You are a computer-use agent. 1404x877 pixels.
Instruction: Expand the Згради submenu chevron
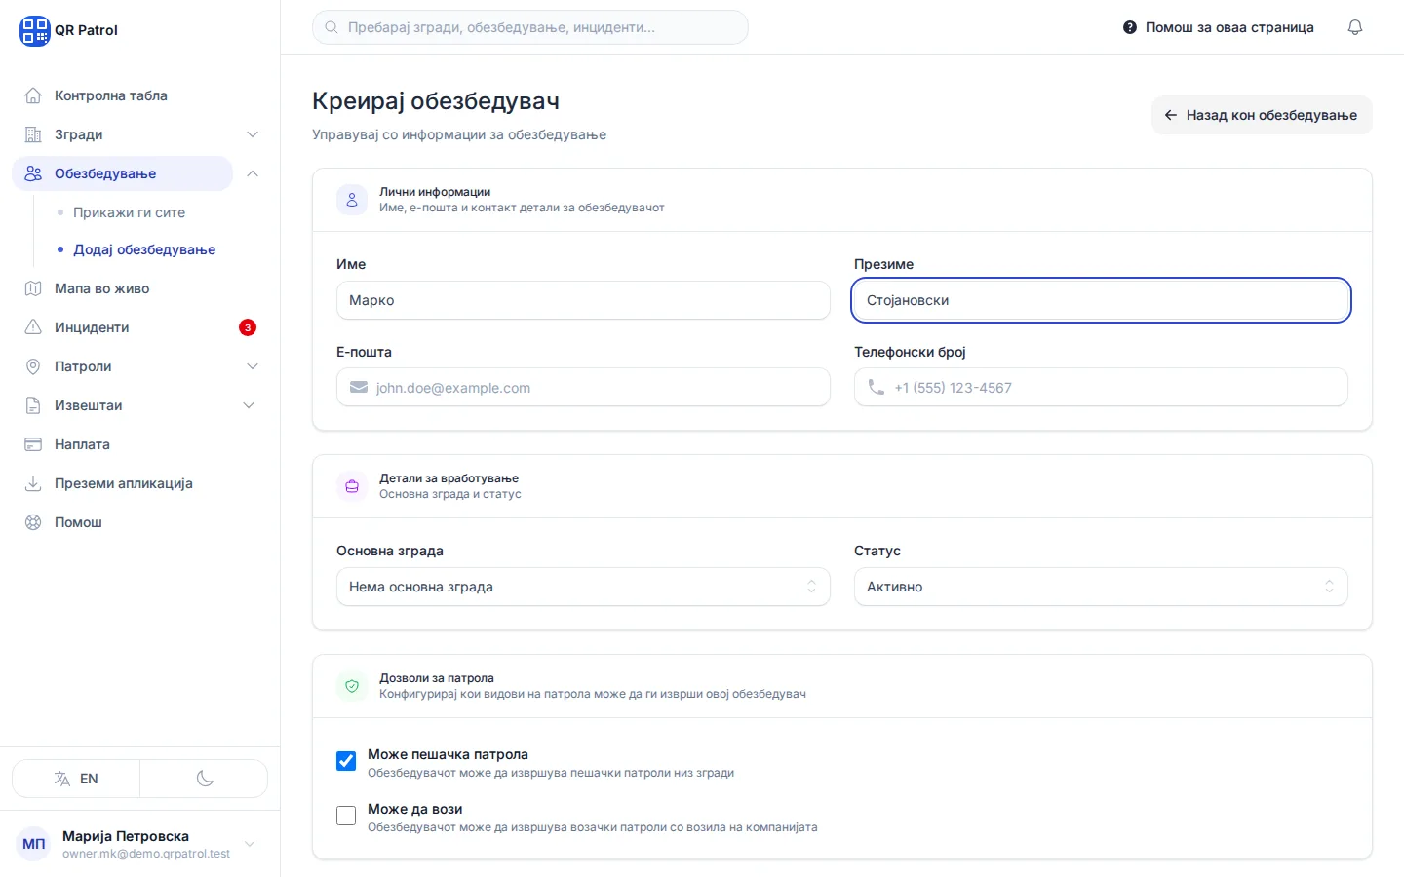[253, 134]
